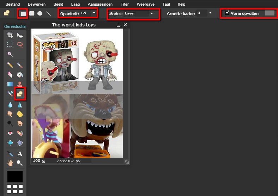This screenshot has width=278, height=196.
Task: Click the Grootte kader value field
Action: click(x=202, y=13)
